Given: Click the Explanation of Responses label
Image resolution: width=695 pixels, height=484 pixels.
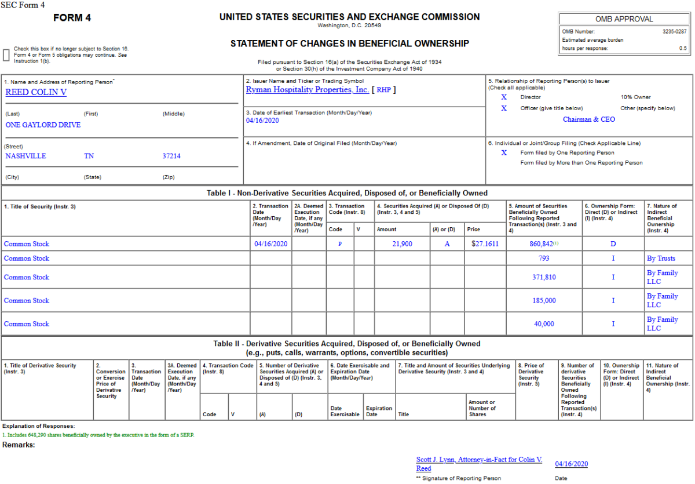Looking at the screenshot, I should pos(39,426).
